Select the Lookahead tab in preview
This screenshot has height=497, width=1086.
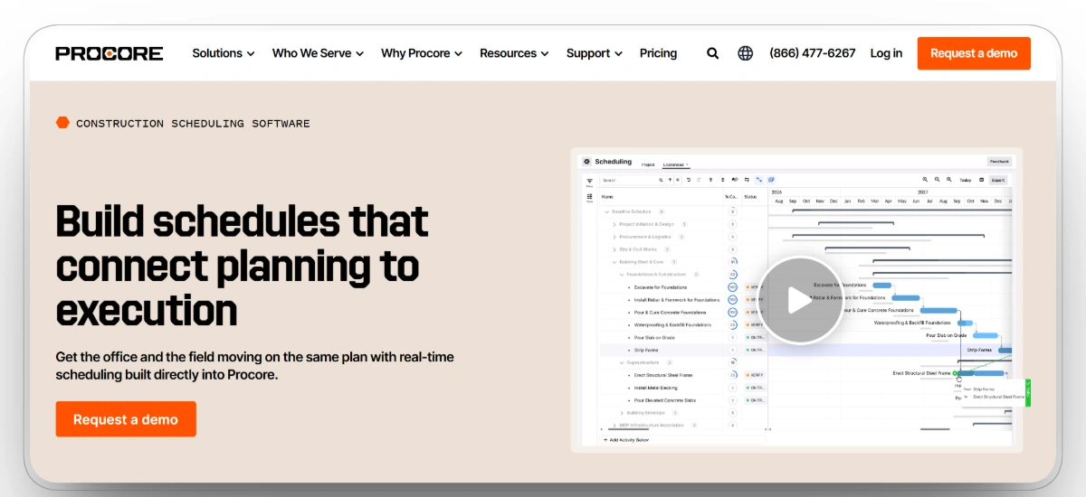674,164
